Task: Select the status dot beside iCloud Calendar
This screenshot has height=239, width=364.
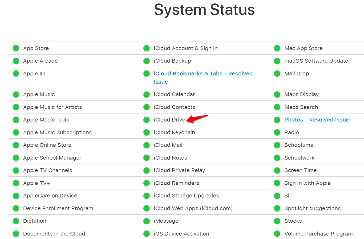Action: [147, 94]
